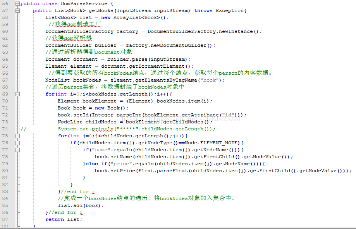Screen dimensions: 356x229
Task: Click 'book.setId' on line 72
Action: tap(73, 115)
